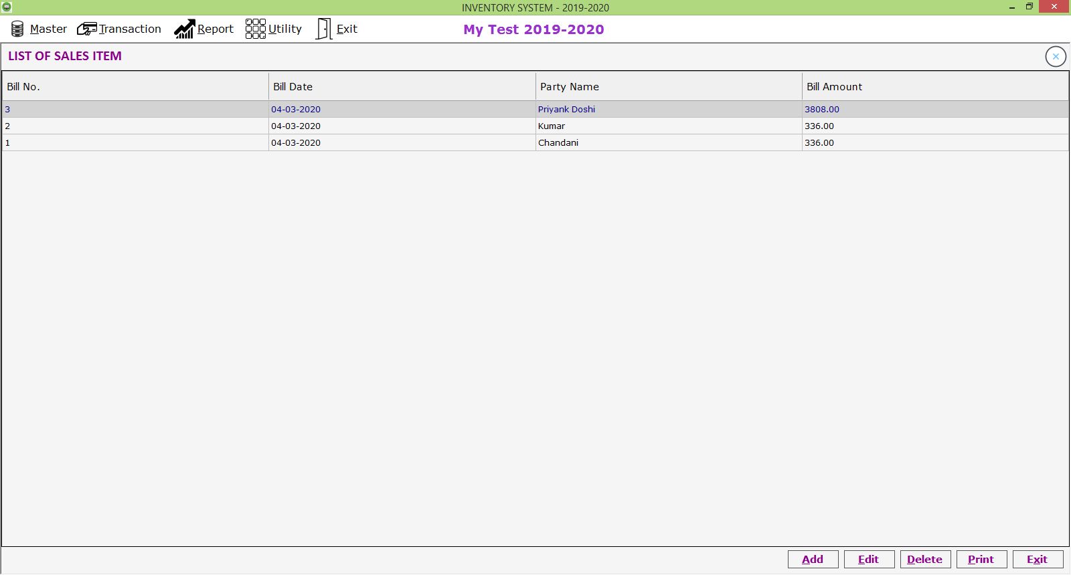The height and width of the screenshot is (575, 1071).
Task: Open the Report menu
Action: 216,29
